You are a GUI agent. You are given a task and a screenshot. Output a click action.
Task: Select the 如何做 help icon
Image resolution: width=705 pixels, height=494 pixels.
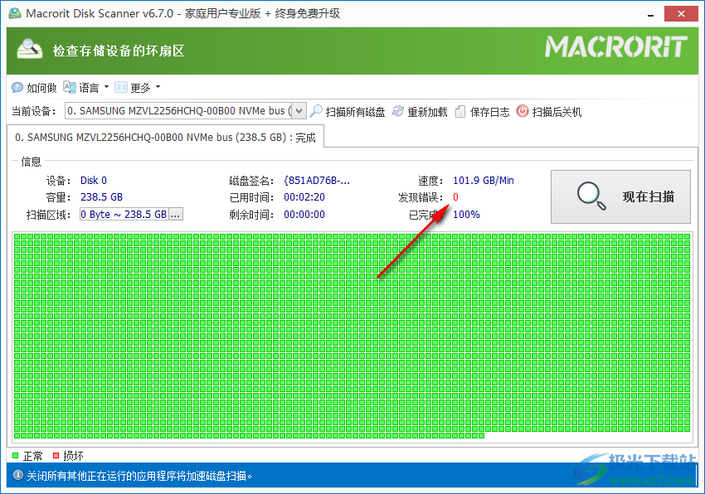(x=17, y=87)
